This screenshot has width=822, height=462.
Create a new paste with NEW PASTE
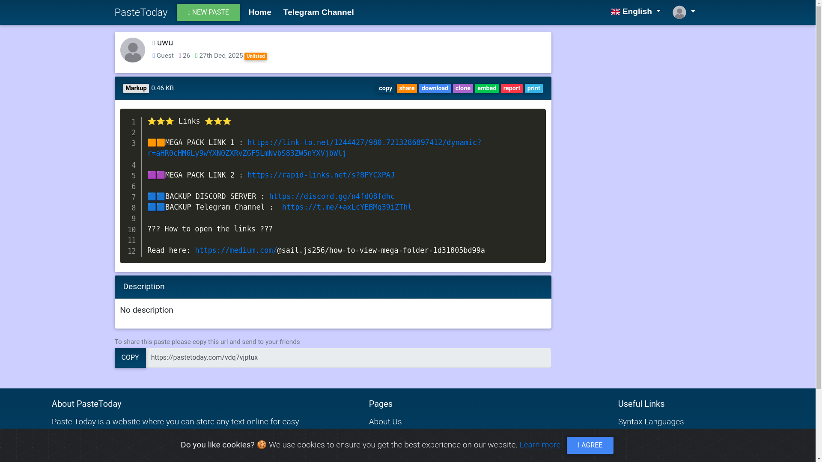(x=208, y=12)
